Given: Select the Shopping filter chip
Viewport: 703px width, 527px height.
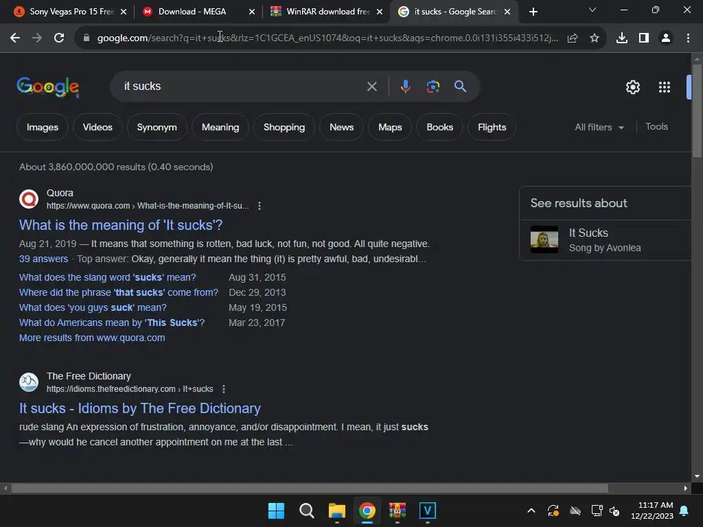Looking at the screenshot, I should tap(284, 127).
